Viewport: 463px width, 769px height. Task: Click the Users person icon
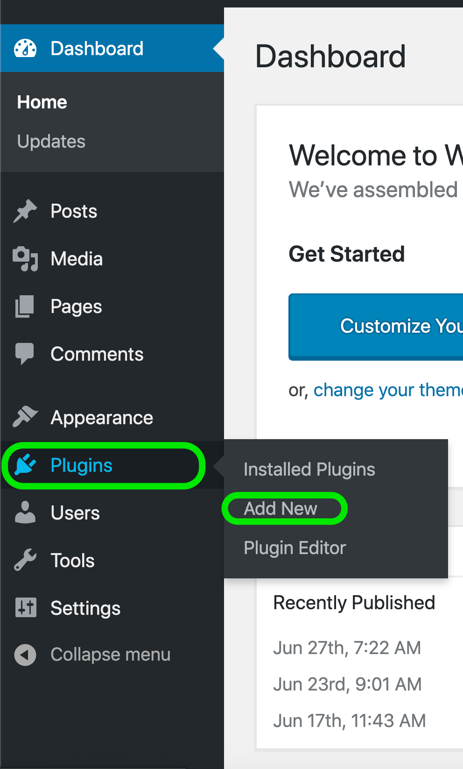[x=25, y=513]
